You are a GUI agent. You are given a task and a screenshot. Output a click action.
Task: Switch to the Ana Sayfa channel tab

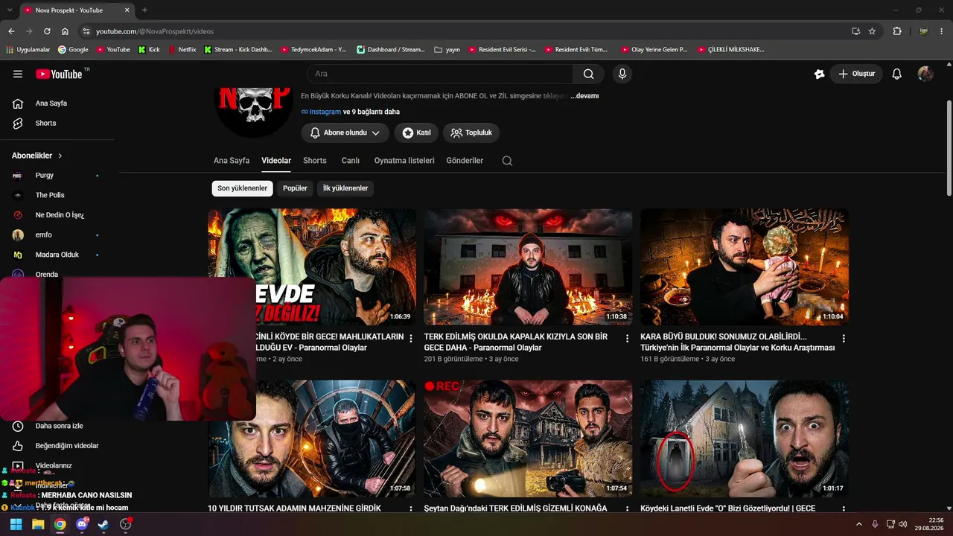tap(232, 161)
